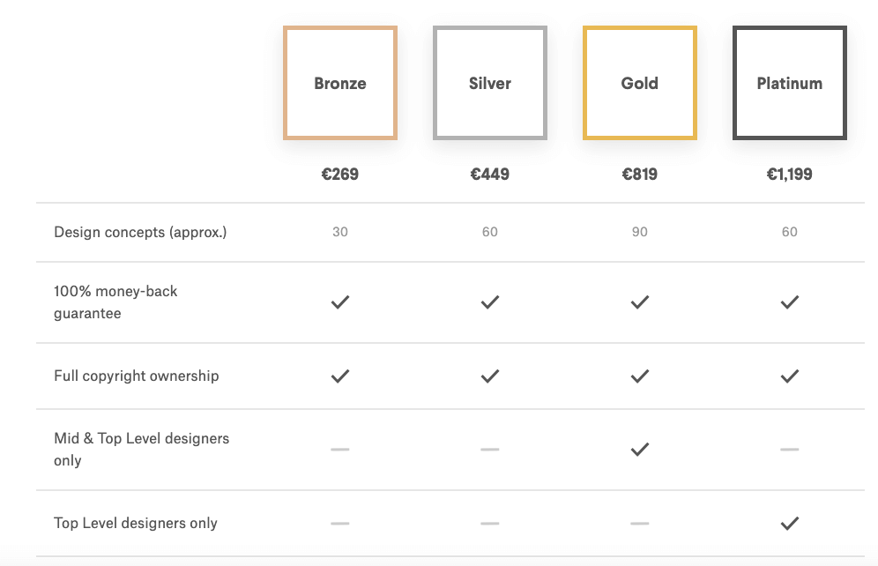This screenshot has width=878, height=566.
Task: Click the Bronze dash for Top Level designers
Action: 340,524
